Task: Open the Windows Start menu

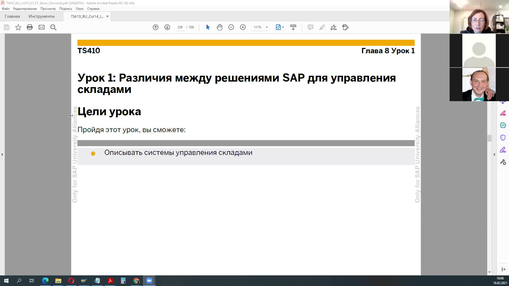Action: pos(6,281)
